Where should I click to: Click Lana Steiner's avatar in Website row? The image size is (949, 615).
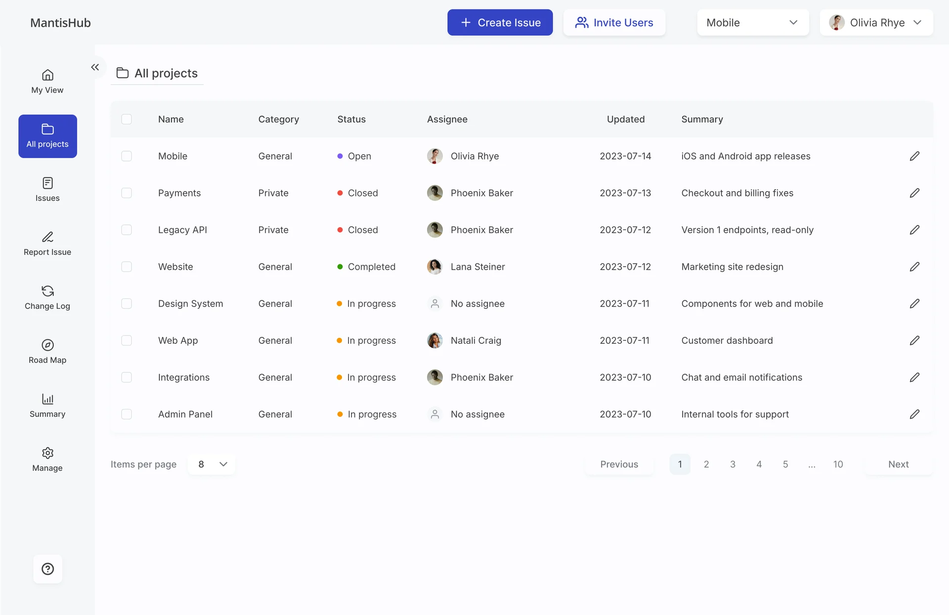tap(434, 267)
